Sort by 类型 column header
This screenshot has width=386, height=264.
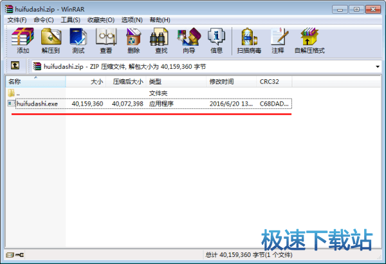tap(176, 82)
